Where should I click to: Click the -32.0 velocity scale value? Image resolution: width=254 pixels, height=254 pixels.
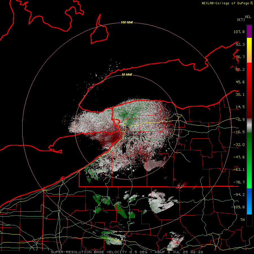pyautogui.click(x=239, y=145)
